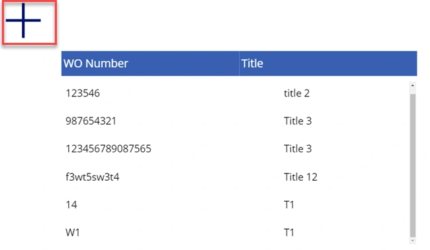Screen dimensions: 430x250
Task: Click the vertical scrollbar thumb
Action: (413, 166)
